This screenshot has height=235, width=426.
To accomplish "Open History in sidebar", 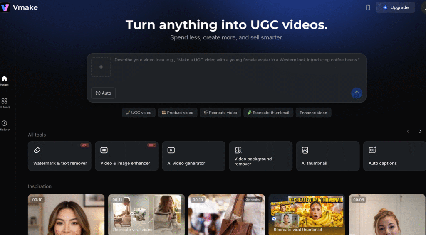I will pyautogui.click(x=4, y=125).
